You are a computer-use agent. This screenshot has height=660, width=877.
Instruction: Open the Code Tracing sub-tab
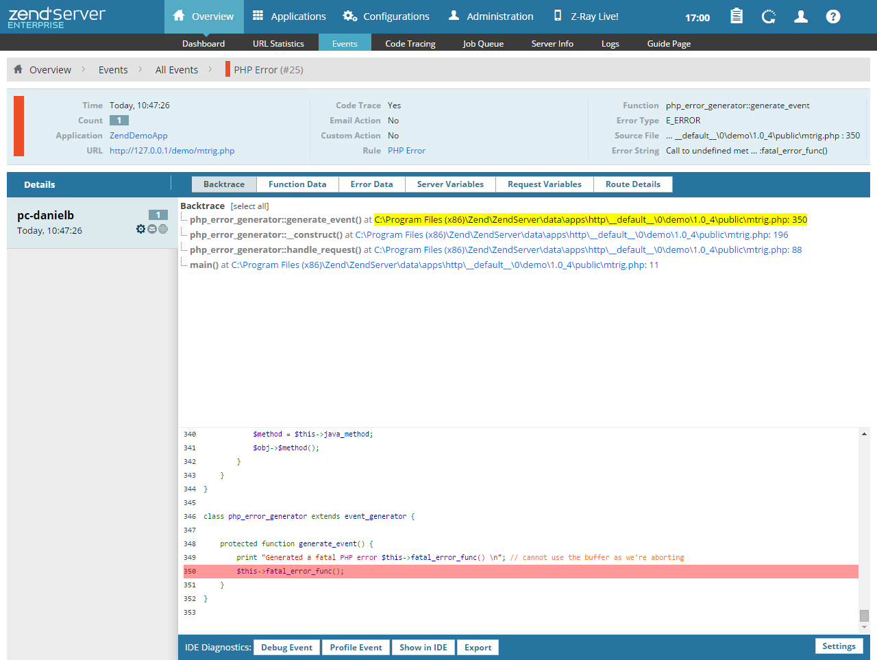[410, 44]
